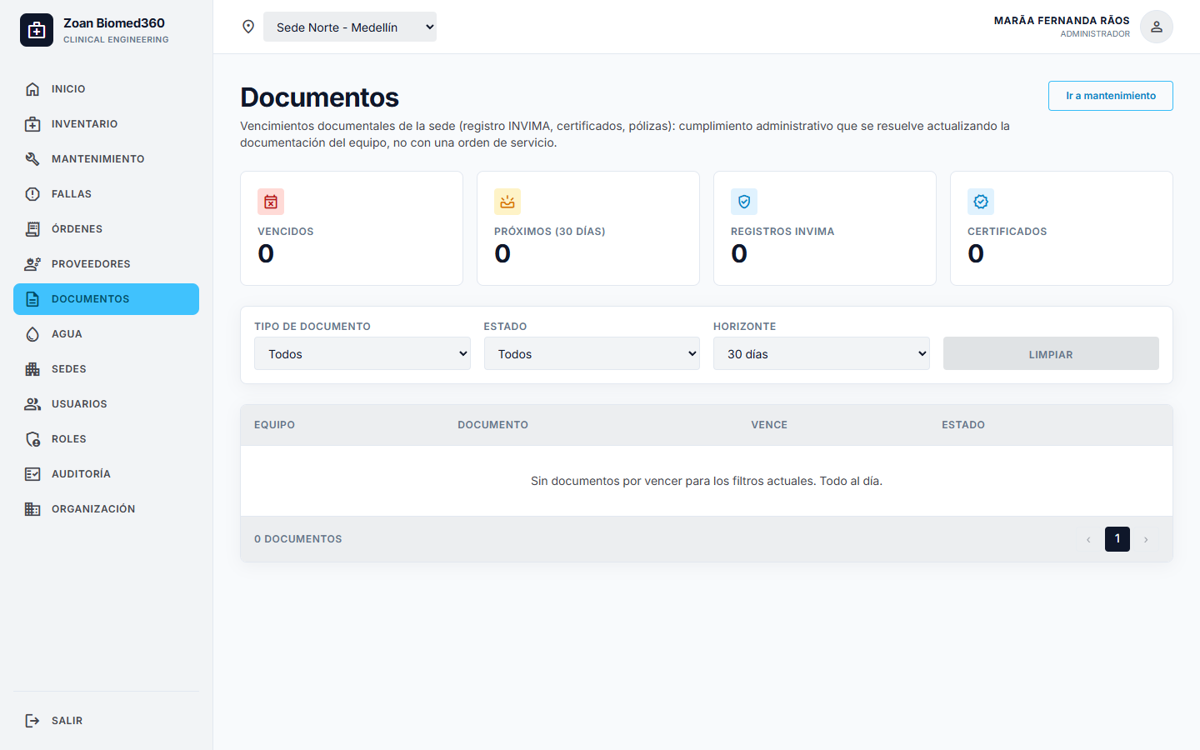Image resolution: width=1200 pixels, height=750 pixels.
Task: Open Organización in the sidebar
Action: [106, 509]
